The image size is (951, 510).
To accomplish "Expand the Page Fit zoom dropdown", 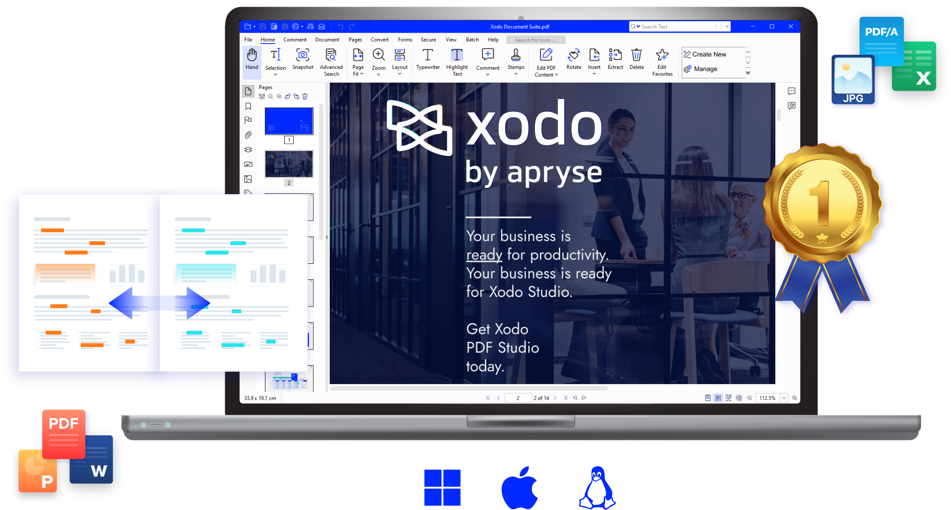I will (359, 72).
